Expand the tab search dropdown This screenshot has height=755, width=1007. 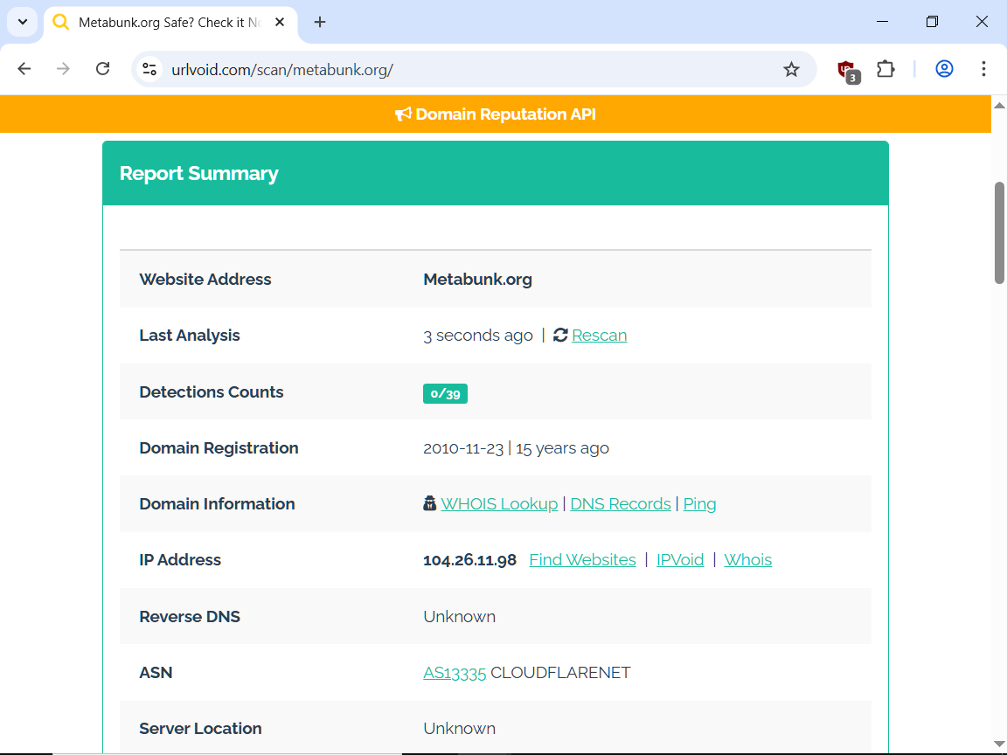pos(23,22)
